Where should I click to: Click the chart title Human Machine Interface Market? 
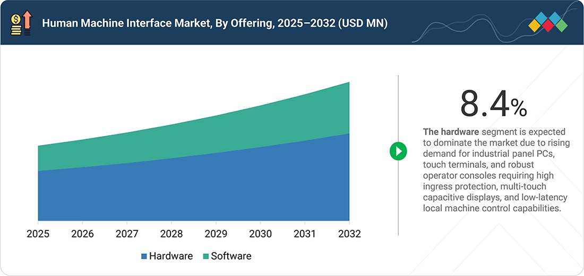[x=214, y=23]
